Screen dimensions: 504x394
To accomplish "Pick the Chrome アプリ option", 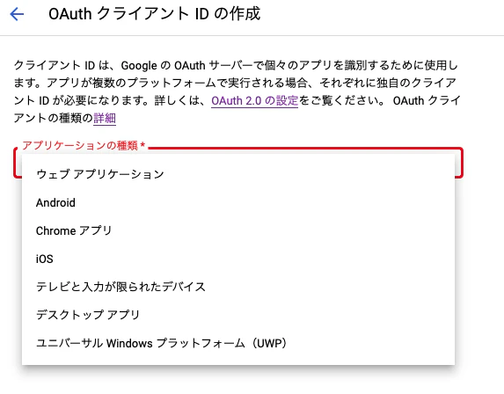I will (x=238, y=230).
